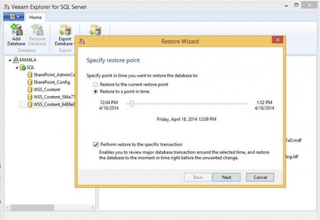Select SharePoint_Config database in tree
Viewport: 320px width, 220px height.
click(49, 82)
